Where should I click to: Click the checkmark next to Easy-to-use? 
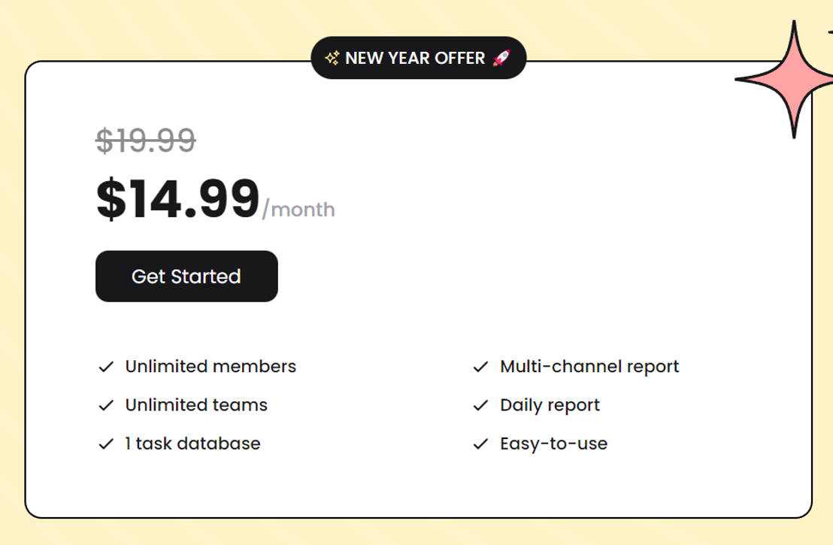click(480, 444)
